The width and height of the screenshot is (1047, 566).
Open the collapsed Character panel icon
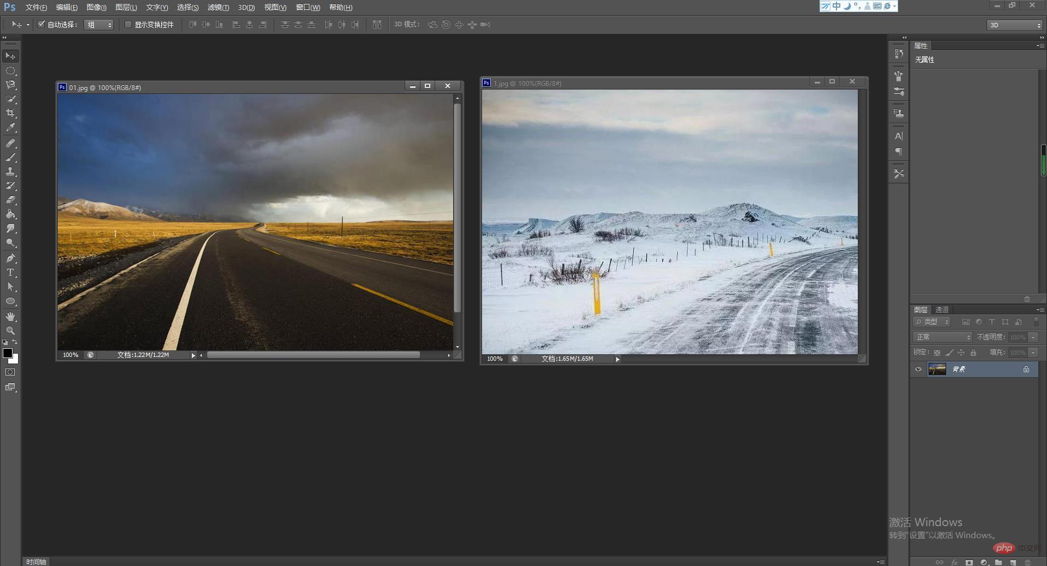point(899,136)
